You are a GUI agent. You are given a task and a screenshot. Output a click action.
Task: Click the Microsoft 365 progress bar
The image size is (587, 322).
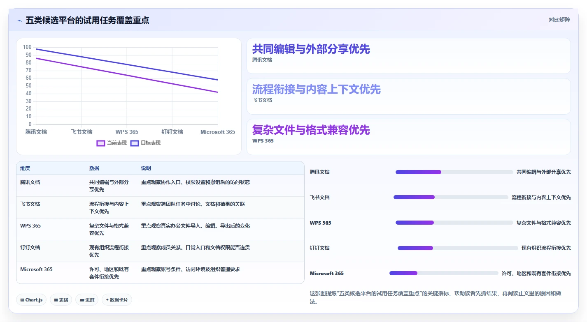tap(444, 273)
